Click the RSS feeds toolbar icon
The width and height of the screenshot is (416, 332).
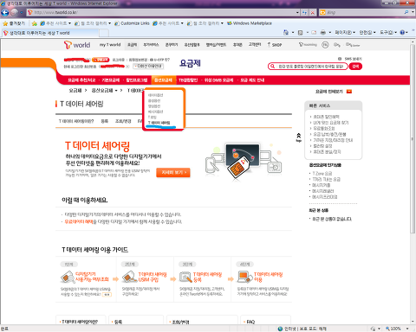coord(300,33)
